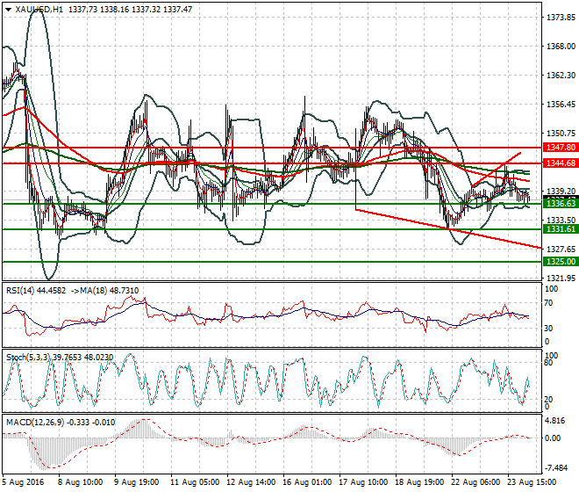Click the 1373.85 price scale value

(x=560, y=18)
